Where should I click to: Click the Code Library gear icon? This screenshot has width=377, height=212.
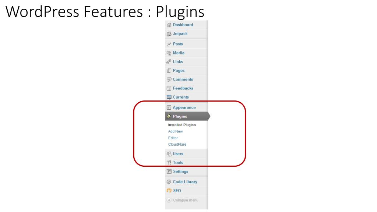(169, 182)
